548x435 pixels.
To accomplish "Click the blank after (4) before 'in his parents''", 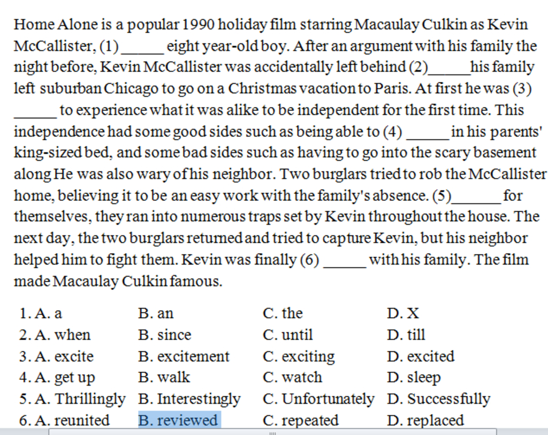I will [x=428, y=136].
